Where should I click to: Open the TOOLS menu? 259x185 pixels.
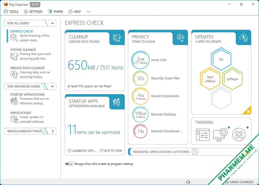pyautogui.click(x=11, y=11)
